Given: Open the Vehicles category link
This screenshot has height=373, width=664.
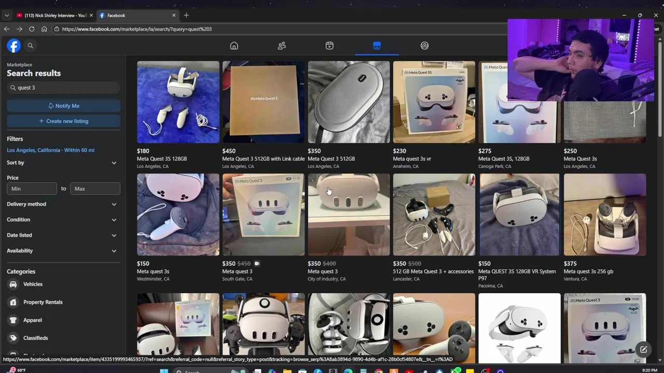Looking at the screenshot, I should click(x=33, y=284).
